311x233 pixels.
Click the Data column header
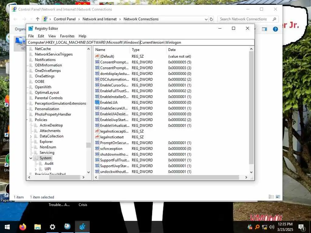pos(207,50)
